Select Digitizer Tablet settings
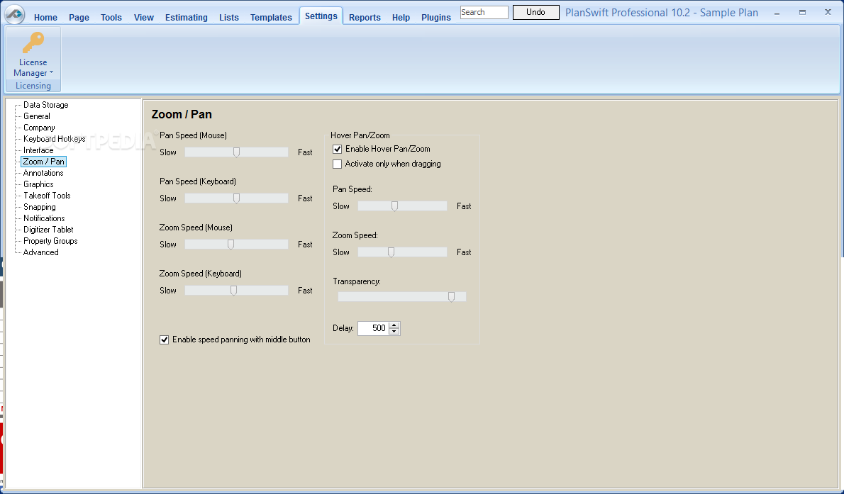This screenshot has height=494, width=844. click(x=48, y=229)
